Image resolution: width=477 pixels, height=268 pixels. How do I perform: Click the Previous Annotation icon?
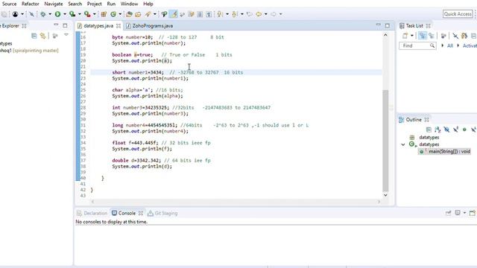tap(235, 14)
